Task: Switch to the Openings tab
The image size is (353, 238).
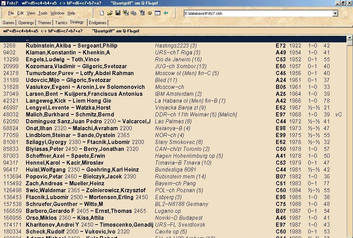Action: pos(26,23)
